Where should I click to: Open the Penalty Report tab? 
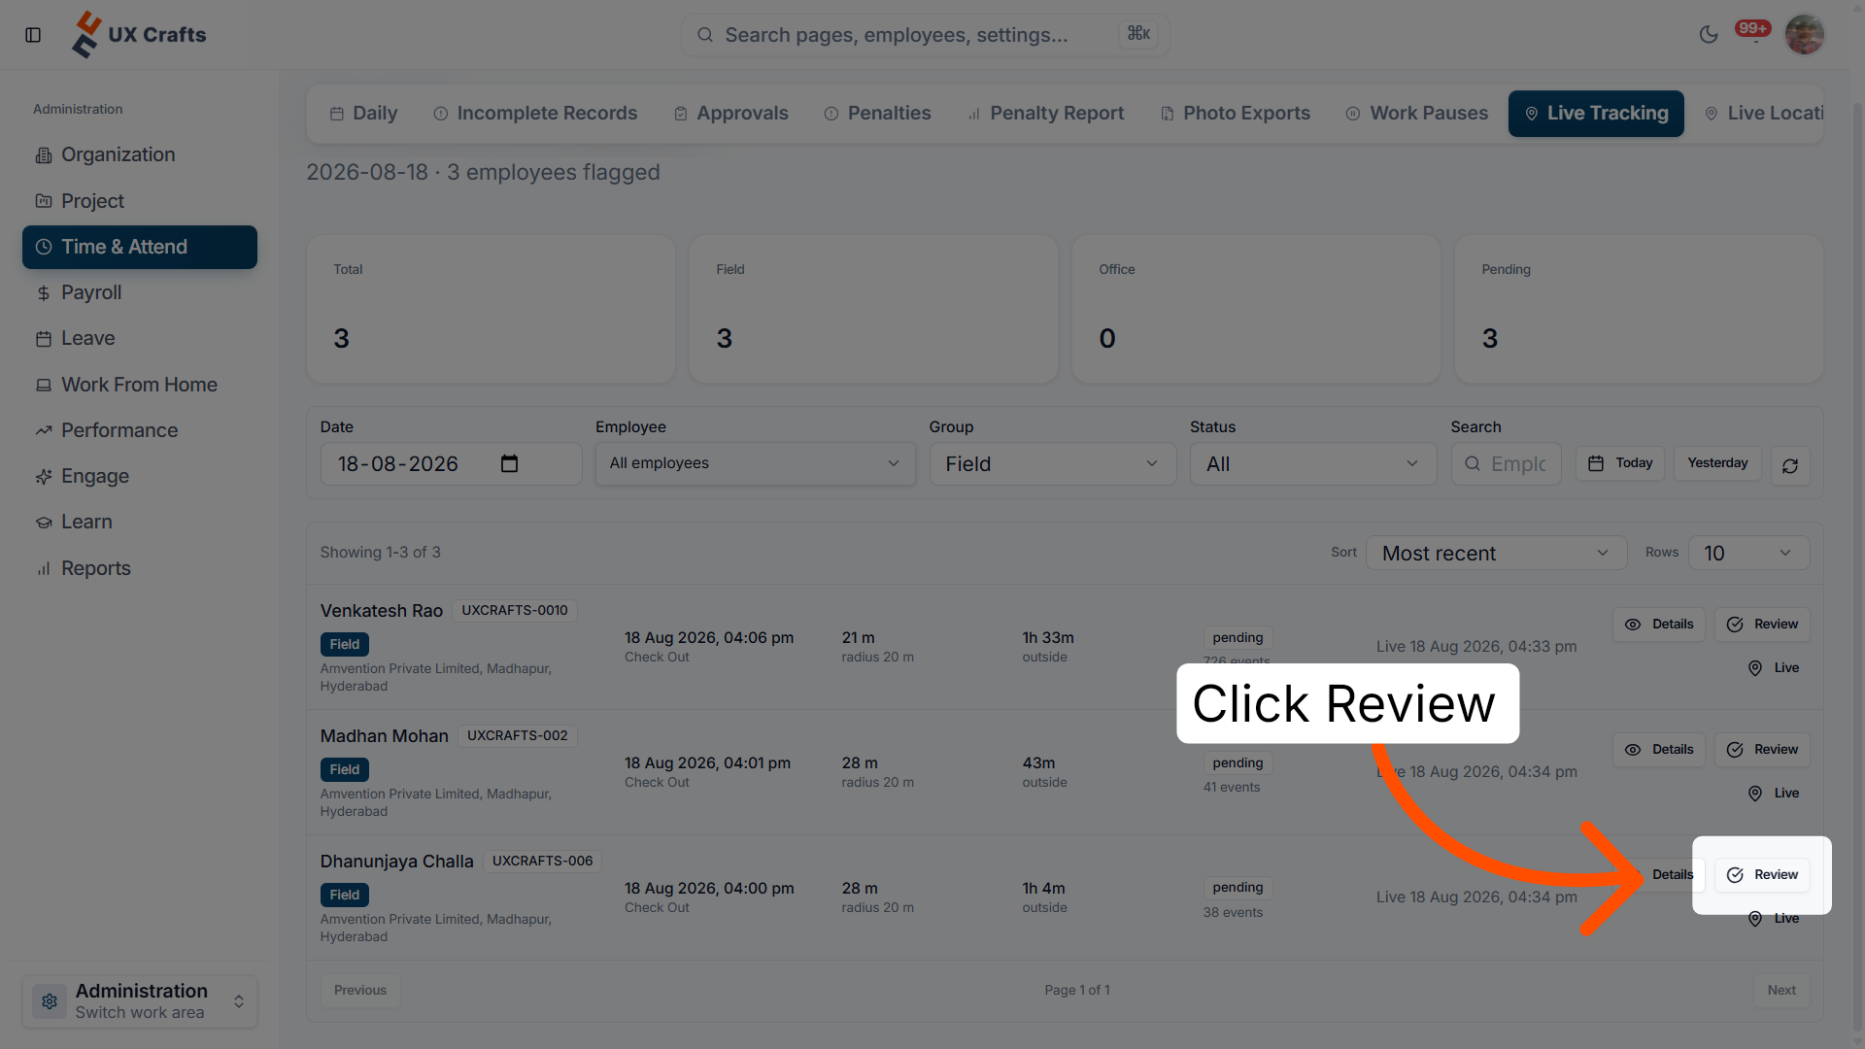pyautogui.click(x=1046, y=114)
